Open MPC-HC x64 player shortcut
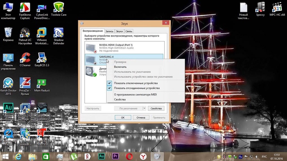The image size is (287, 161). pyautogui.click(x=277, y=9)
